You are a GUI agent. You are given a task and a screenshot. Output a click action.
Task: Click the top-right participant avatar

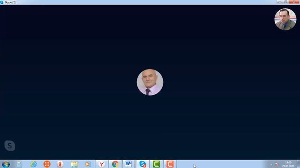click(x=285, y=19)
